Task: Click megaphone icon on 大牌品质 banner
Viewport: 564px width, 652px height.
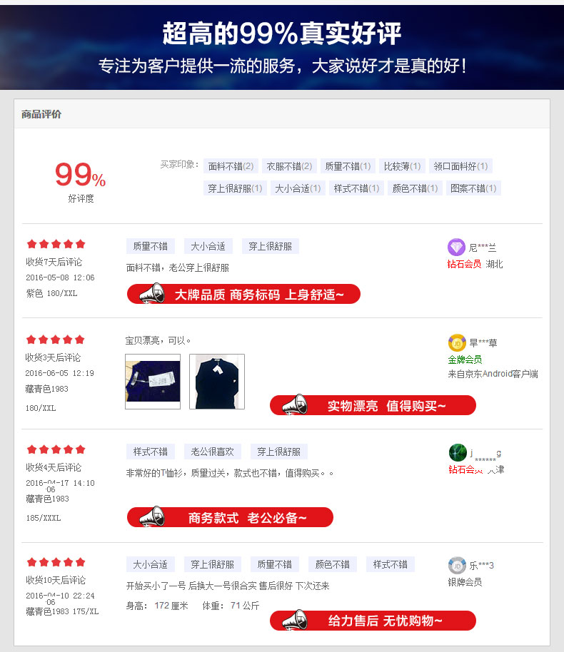Action: (x=152, y=294)
